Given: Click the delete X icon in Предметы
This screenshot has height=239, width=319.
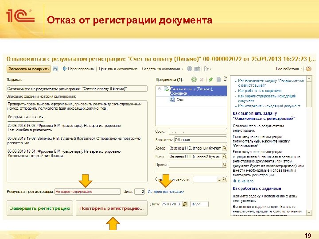Looking at the screenshot, I should coord(202,80).
